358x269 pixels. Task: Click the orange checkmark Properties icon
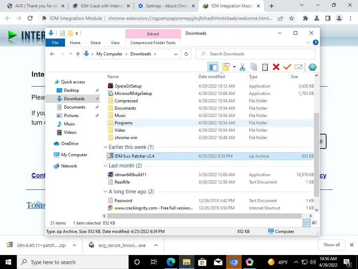point(287,67)
